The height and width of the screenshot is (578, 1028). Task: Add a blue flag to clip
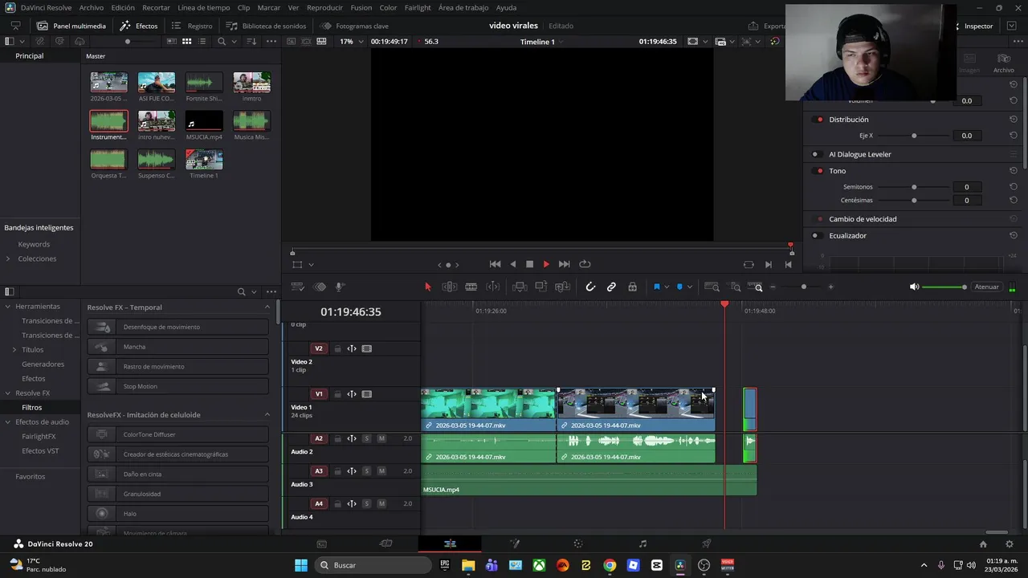[656, 287]
